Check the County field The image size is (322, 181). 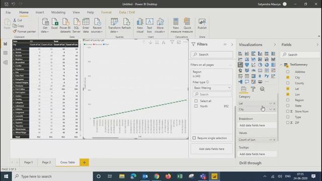[288, 83]
